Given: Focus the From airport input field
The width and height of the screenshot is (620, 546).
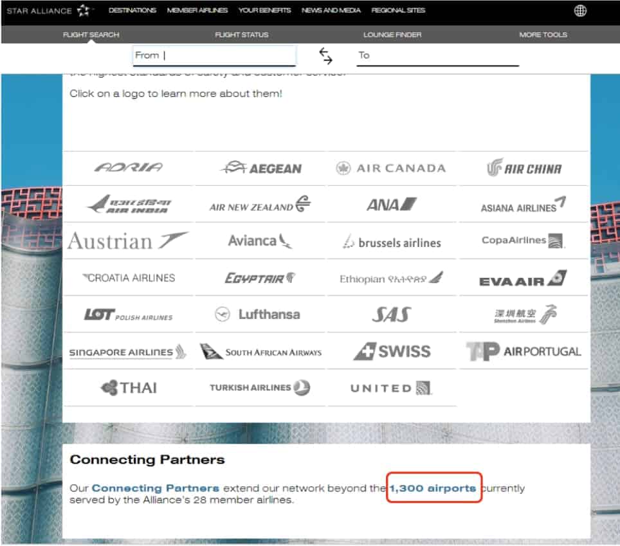Looking at the screenshot, I should (x=214, y=55).
